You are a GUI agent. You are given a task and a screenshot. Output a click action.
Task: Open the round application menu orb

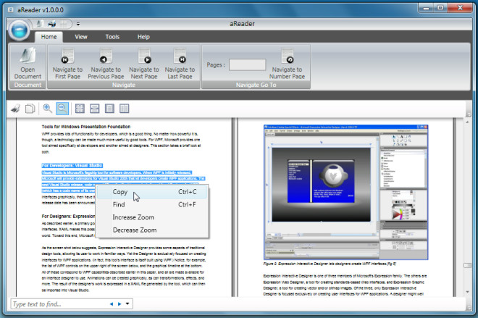tap(19, 30)
